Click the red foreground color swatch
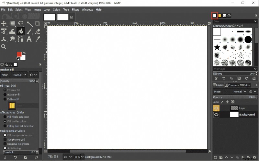The image size is (259, 161). pyautogui.click(x=19, y=54)
